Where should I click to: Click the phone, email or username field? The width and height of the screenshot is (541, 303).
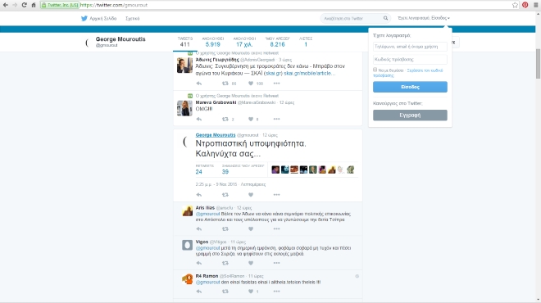[x=410, y=47]
